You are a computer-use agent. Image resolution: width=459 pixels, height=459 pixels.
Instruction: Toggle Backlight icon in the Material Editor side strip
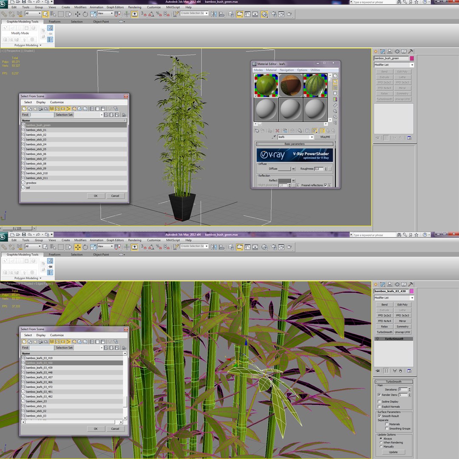[x=335, y=82]
